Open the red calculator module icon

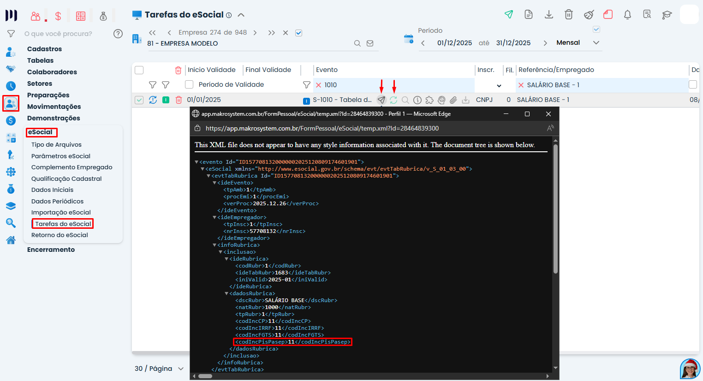(x=81, y=16)
